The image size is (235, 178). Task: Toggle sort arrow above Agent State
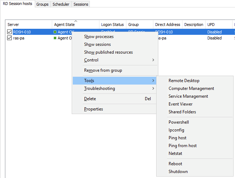click(76, 21)
